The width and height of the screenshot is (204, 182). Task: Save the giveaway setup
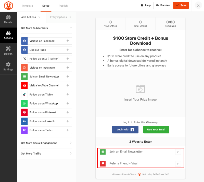181,5
